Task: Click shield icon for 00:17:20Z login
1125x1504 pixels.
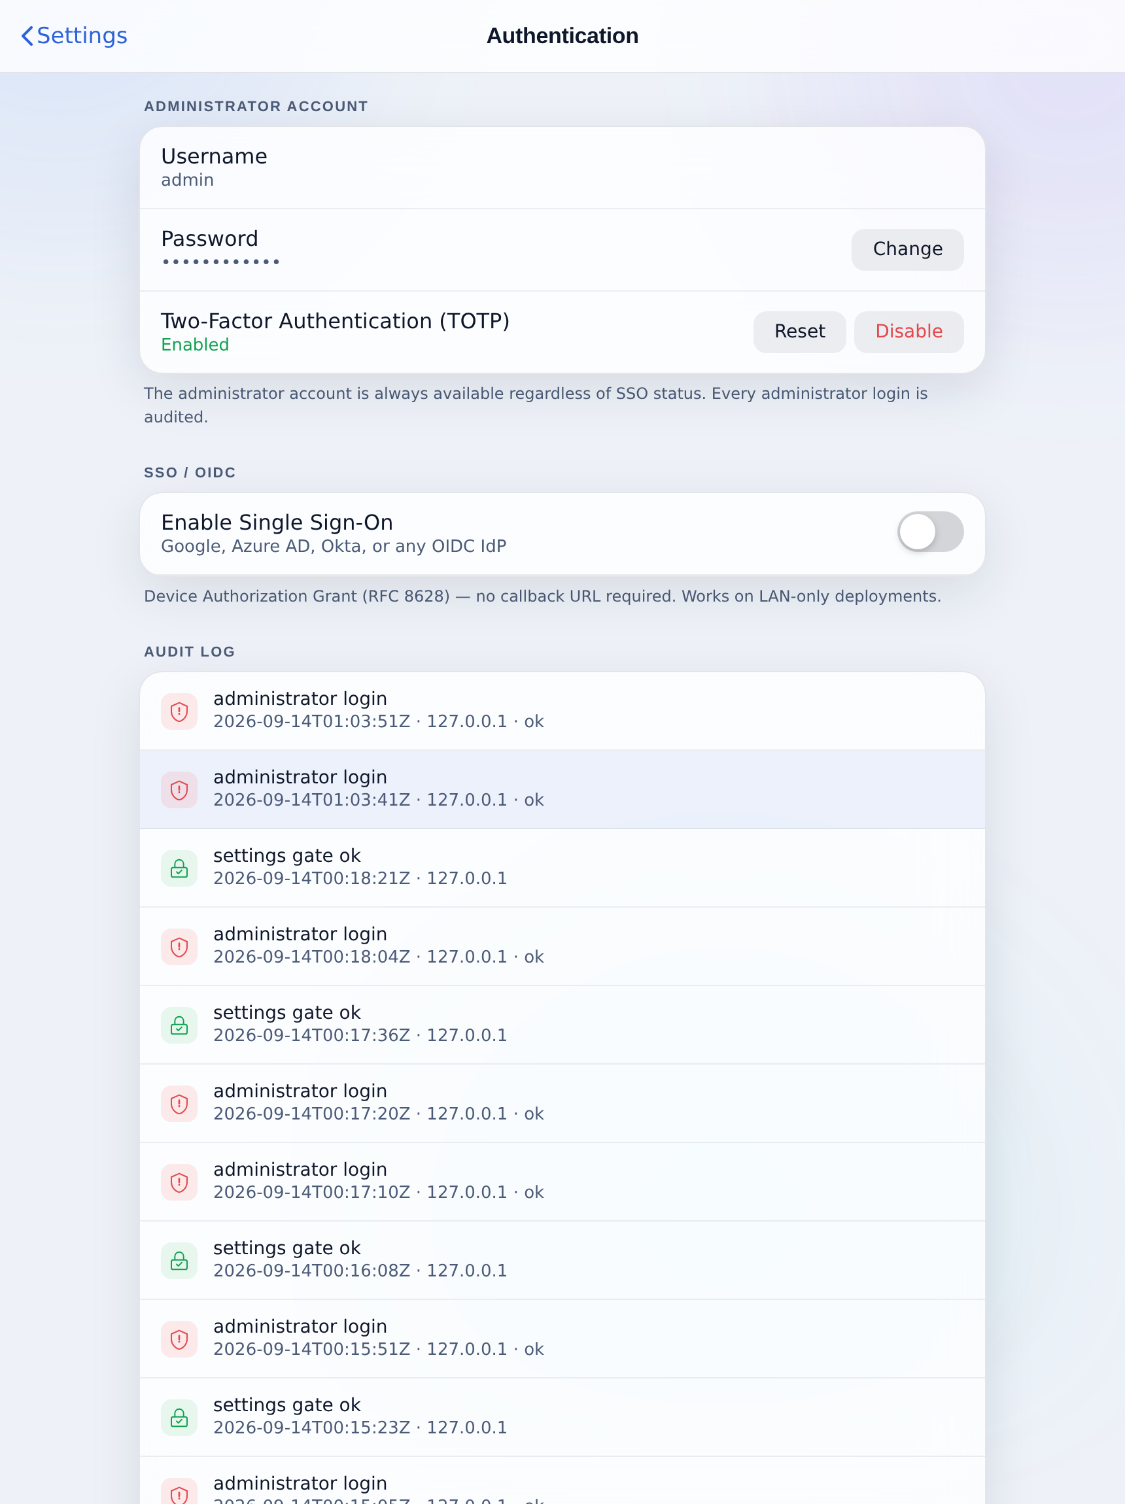Action: coord(179,1104)
